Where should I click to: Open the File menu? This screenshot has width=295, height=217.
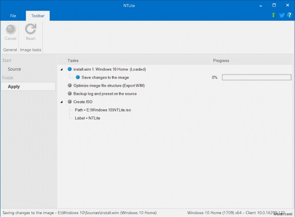(x=13, y=16)
